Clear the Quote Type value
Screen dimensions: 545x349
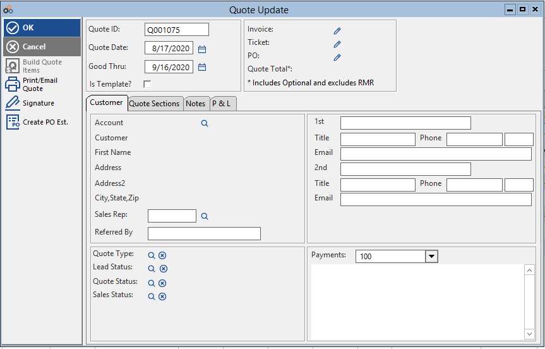162,255
